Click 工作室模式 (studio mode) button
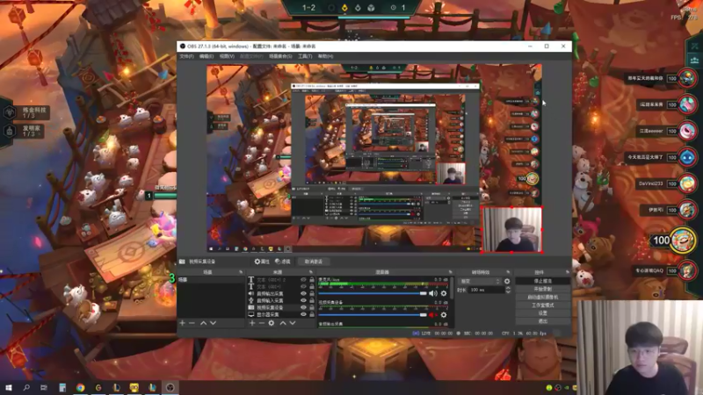 542,305
